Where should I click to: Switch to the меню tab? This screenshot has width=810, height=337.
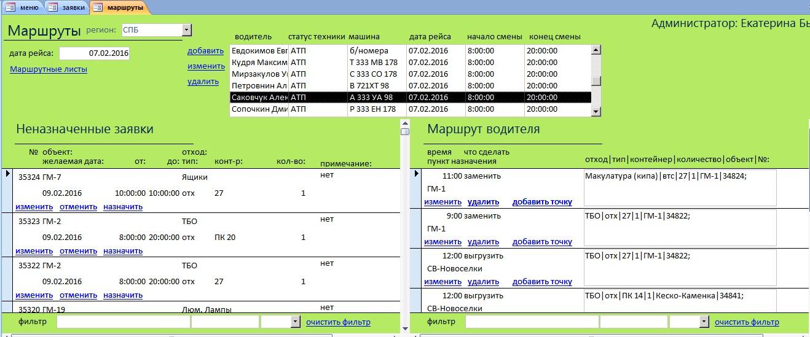(x=23, y=7)
